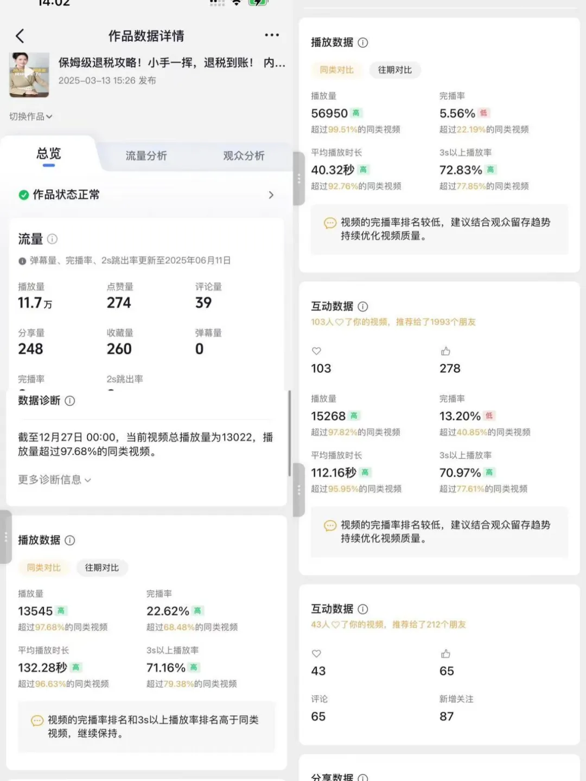Expand 更多诊断信息 details
The image size is (586, 781).
click(x=54, y=480)
